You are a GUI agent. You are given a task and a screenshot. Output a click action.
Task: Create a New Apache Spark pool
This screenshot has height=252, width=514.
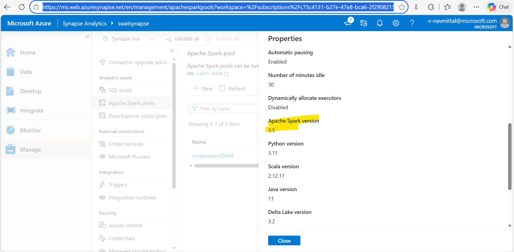(203, 89)
